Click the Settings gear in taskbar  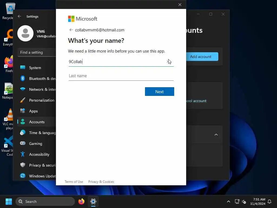tap(93, 201)
